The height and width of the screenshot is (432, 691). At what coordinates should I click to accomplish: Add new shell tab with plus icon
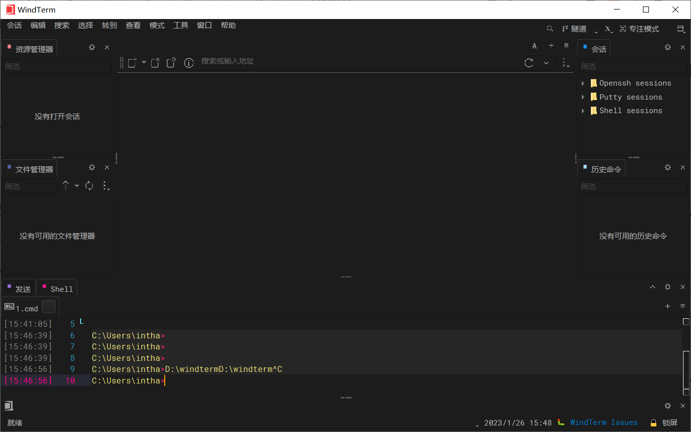[667, 306]
